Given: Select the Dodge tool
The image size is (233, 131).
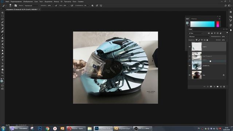Looking at the screenshot, I should (3, 53).
